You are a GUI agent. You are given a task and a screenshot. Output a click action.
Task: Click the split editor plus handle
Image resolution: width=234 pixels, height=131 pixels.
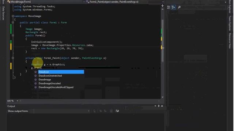click(x=162, y=6)
